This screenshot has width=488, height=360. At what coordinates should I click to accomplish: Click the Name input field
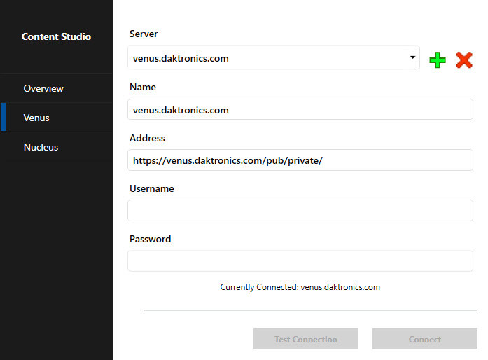[300, 110]
